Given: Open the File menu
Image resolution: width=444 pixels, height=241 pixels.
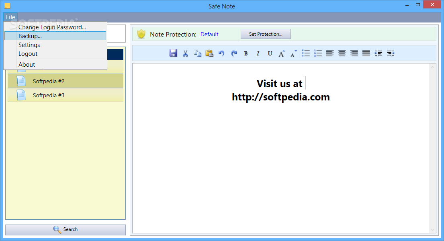Looking at the screenshot, I should click(x=10, y=17).
